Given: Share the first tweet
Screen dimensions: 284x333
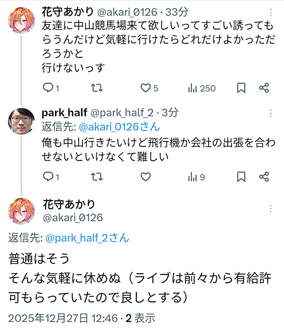Looking at the screenshot, I should pyautogui.click(x=264, y=88).
